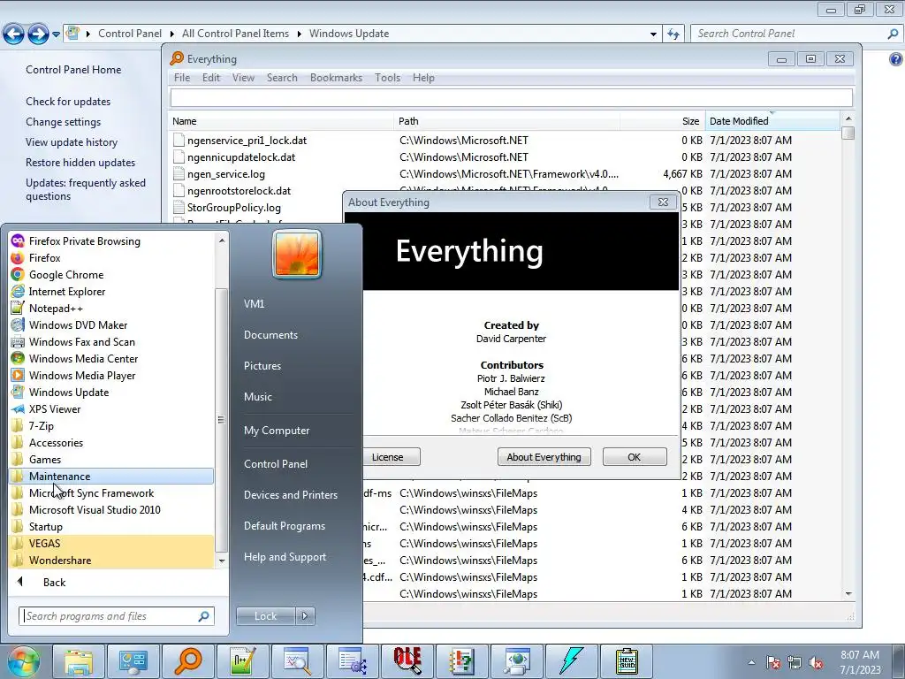905x679 pixels.
Task: Open Windows Fax and Scan entry
Action: (81, 341)
